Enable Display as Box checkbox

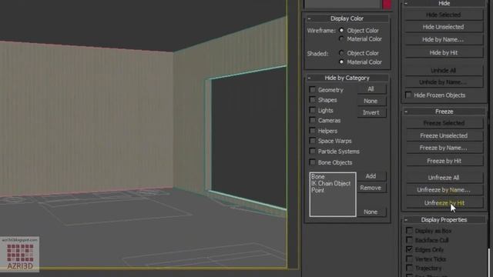(x=409, y=231)
